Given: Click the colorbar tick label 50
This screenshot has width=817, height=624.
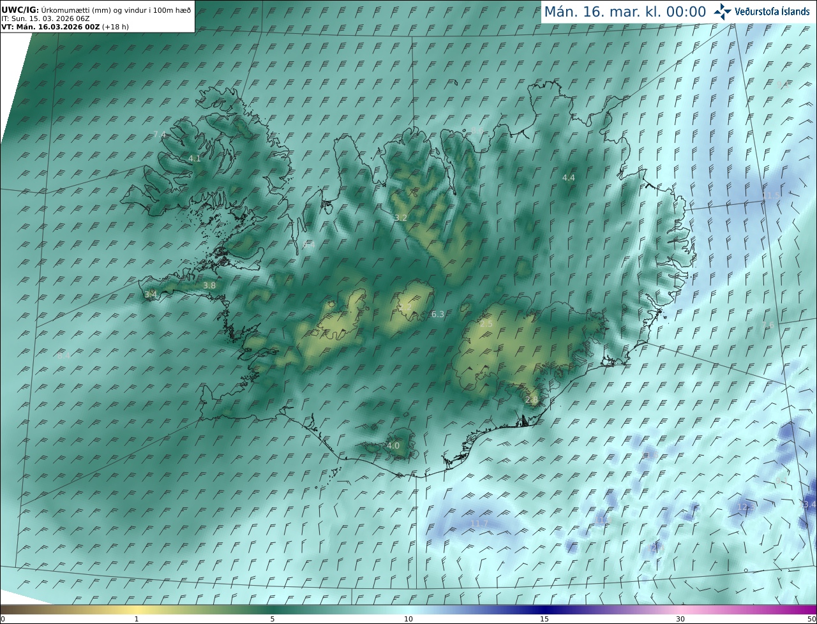Looking at the screenshot, I should (811, 619).
